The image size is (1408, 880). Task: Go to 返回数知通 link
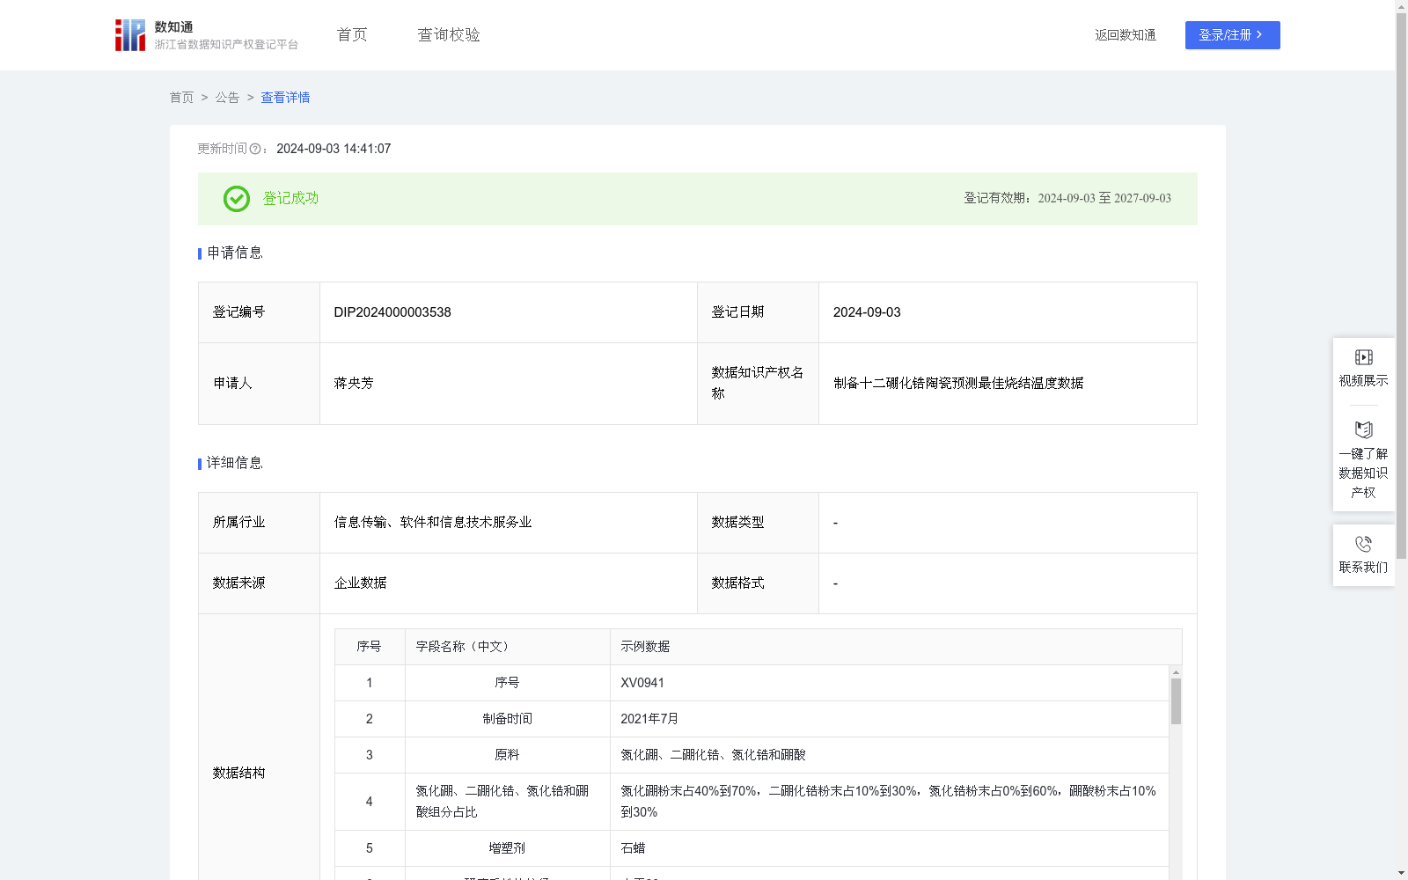(x=1126, y=35)
